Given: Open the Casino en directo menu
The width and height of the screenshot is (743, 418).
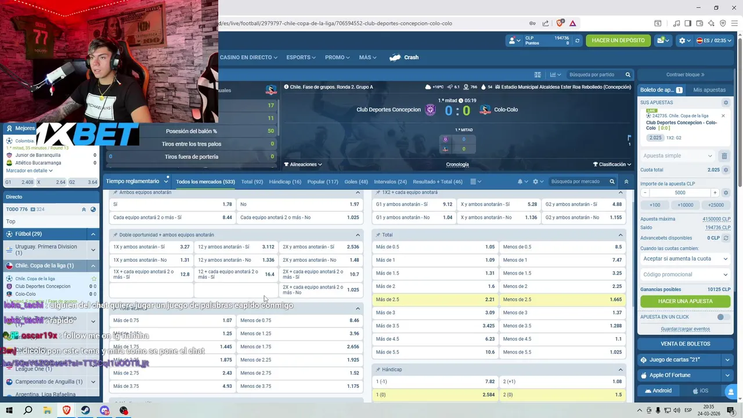Looking at the screenshot, I should [248, 57].
